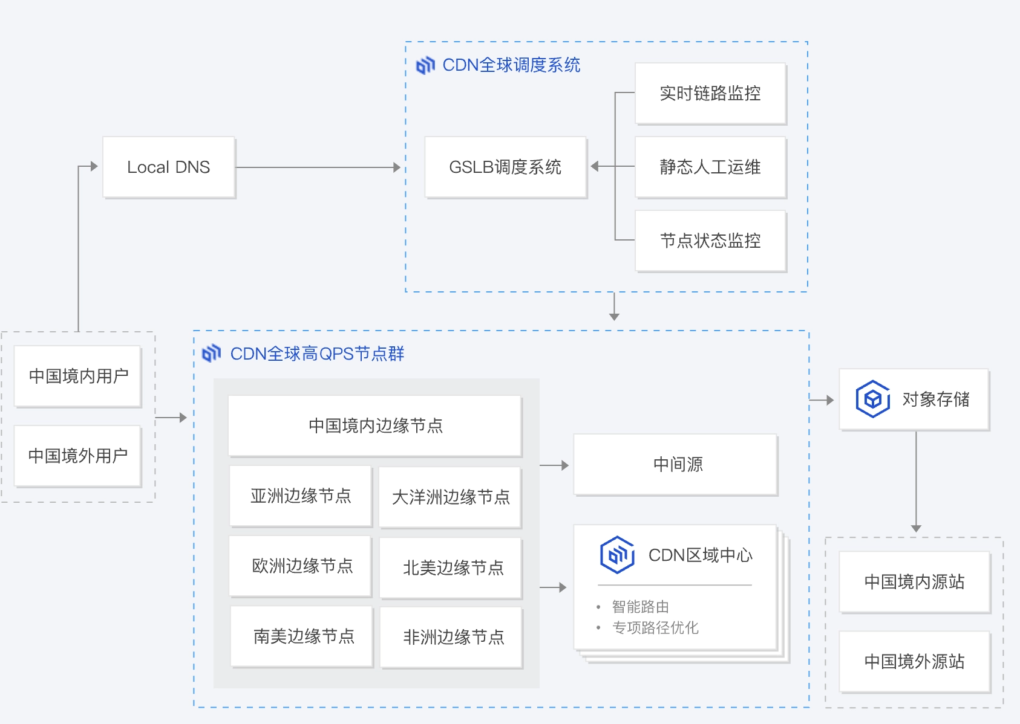The height and width of the screenshot is (724, 1020).
Task: Click the CDN全球调度系统 logo icon
Action: [x=425, y=65]
